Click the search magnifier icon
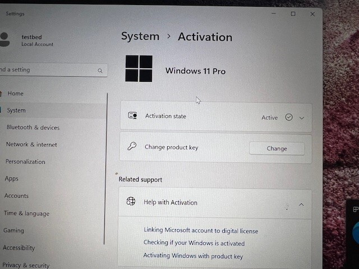Screen dimensions: 359x269 [100, 71]
